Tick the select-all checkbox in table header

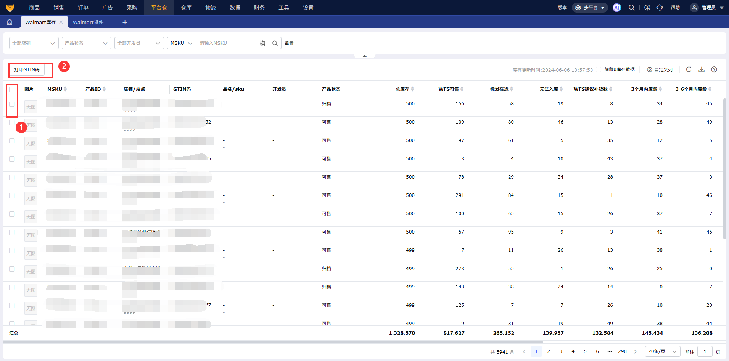click(12, 89)
